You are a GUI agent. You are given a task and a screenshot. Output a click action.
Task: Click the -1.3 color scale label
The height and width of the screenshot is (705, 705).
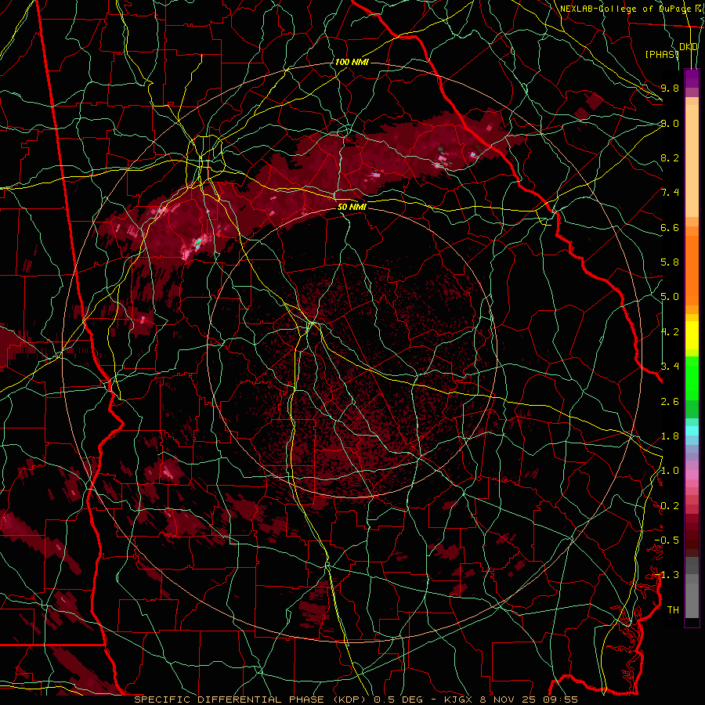(x=667, y=575)
